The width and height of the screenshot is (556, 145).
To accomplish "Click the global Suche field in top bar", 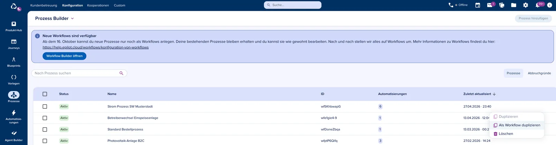I will click(x=293, y=5).
